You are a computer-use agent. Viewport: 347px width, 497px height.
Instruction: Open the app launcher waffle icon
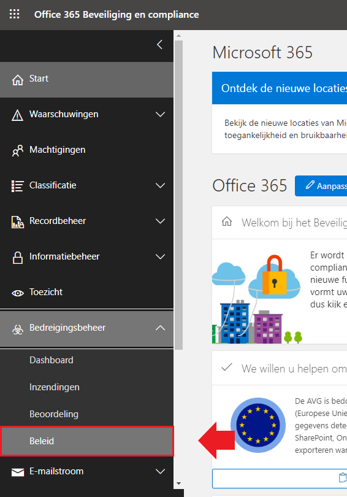pos(14,14)
